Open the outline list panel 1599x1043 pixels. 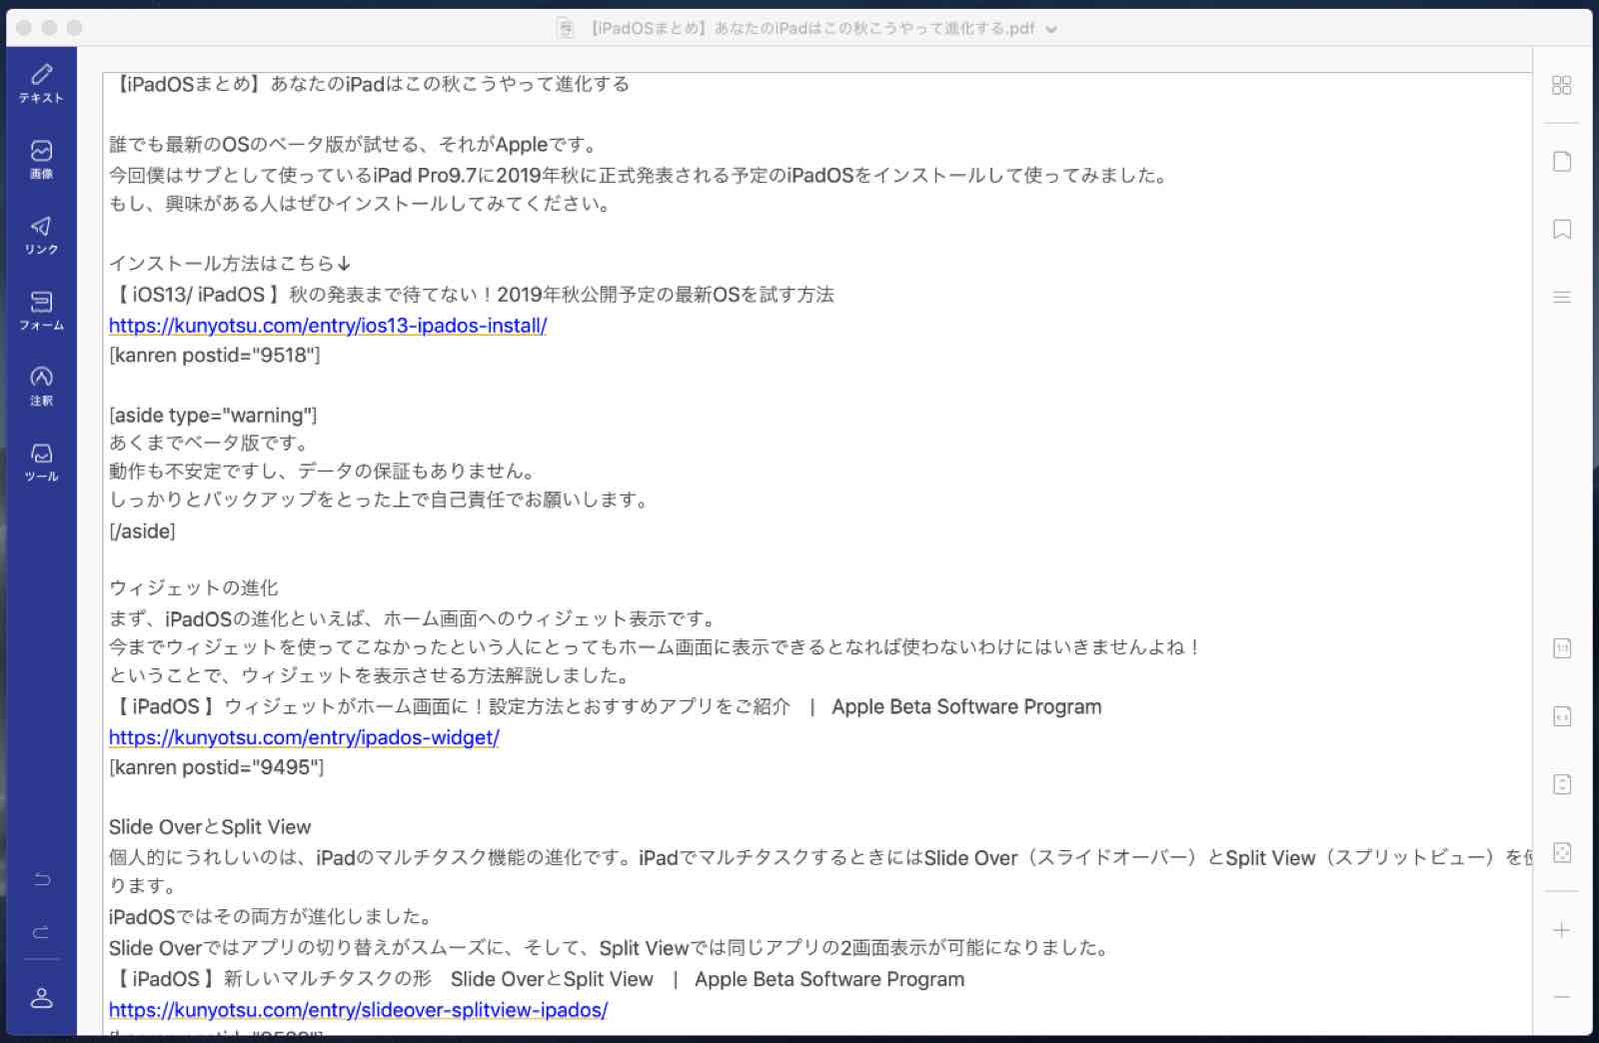tap(1562, 298)
